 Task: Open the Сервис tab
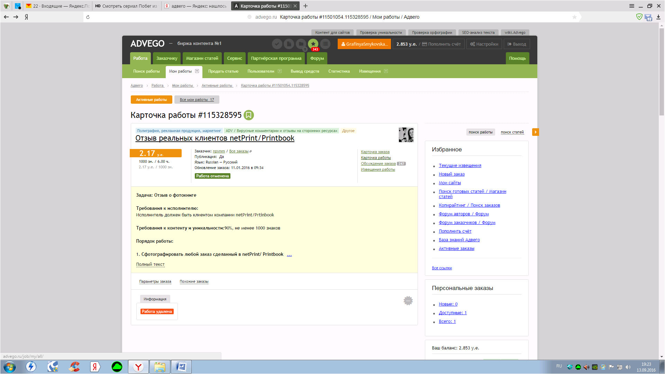pyautogui.click(x=235, y=58)
